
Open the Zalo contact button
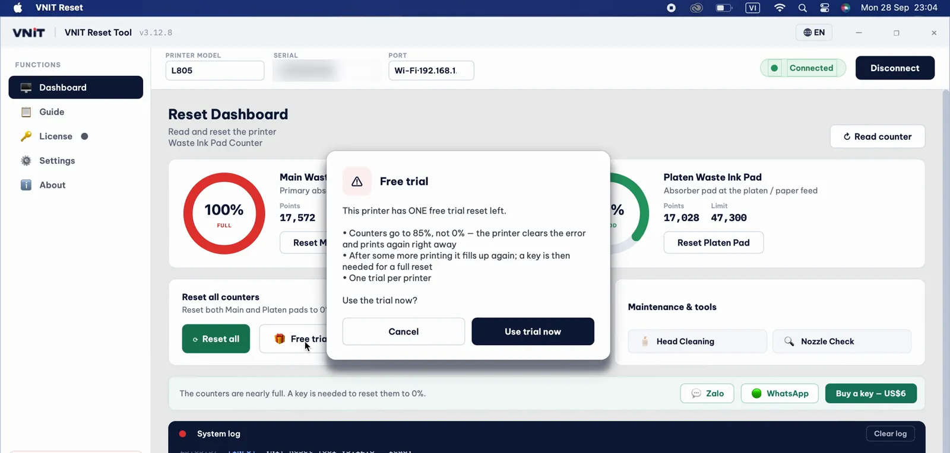pos(707,394)
